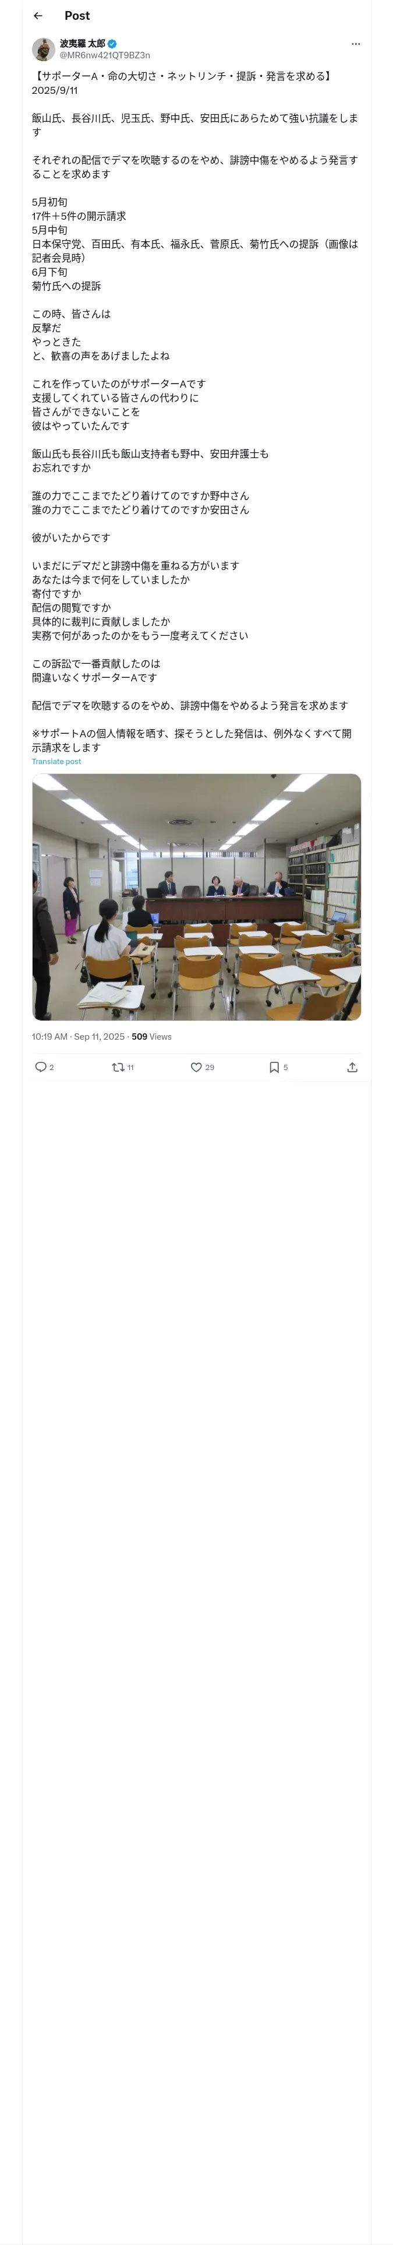Click the Post heading at top
The image size is (393, 2245).
pyautogui.click(x=77, y=16)
